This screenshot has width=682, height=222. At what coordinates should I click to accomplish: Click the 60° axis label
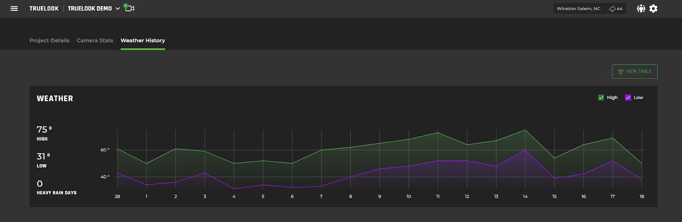click(105, 150)
